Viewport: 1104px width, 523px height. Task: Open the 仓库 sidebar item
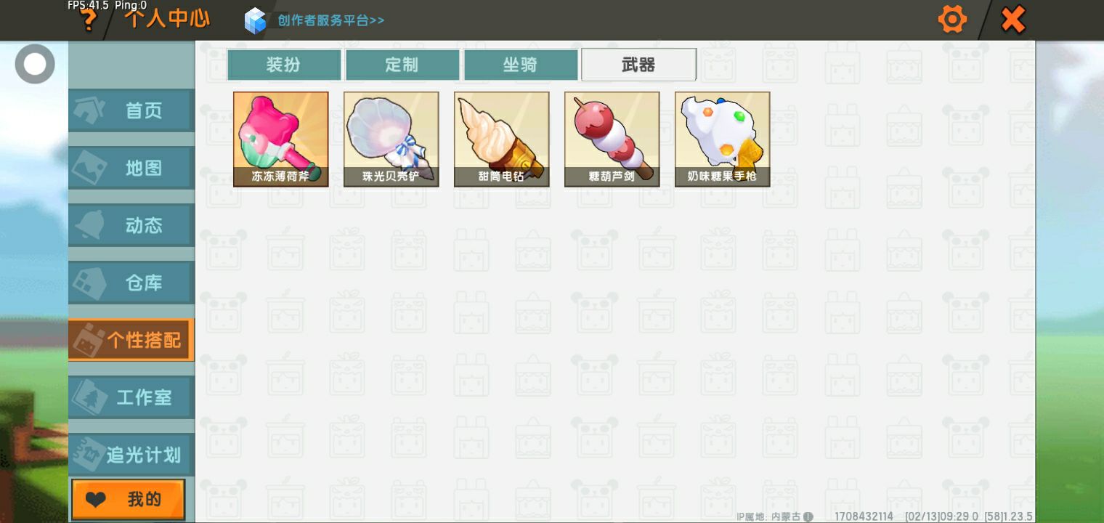click(x=131, y=283)
